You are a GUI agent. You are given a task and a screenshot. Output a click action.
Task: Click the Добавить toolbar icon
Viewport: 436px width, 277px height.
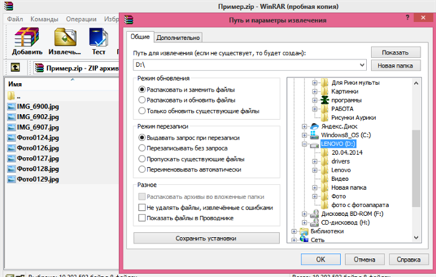27,37
